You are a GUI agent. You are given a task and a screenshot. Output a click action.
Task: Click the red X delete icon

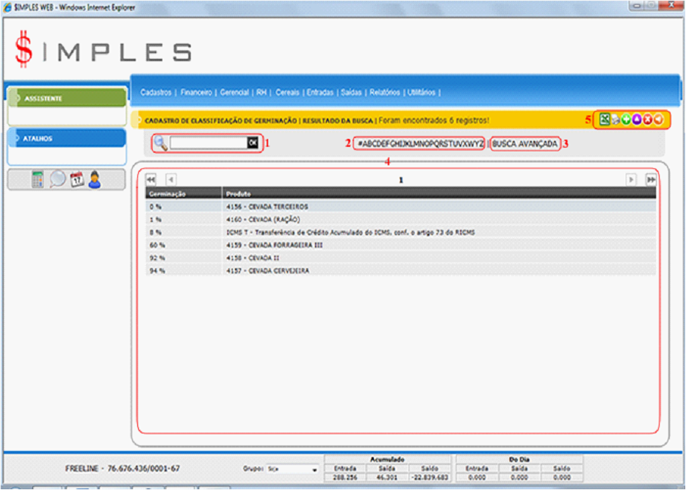click(x=648, y=120)
